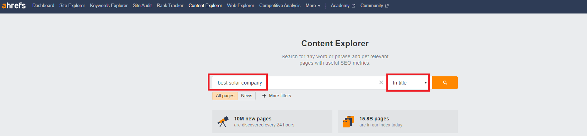Select the All pages toggle

pos(225,96)
